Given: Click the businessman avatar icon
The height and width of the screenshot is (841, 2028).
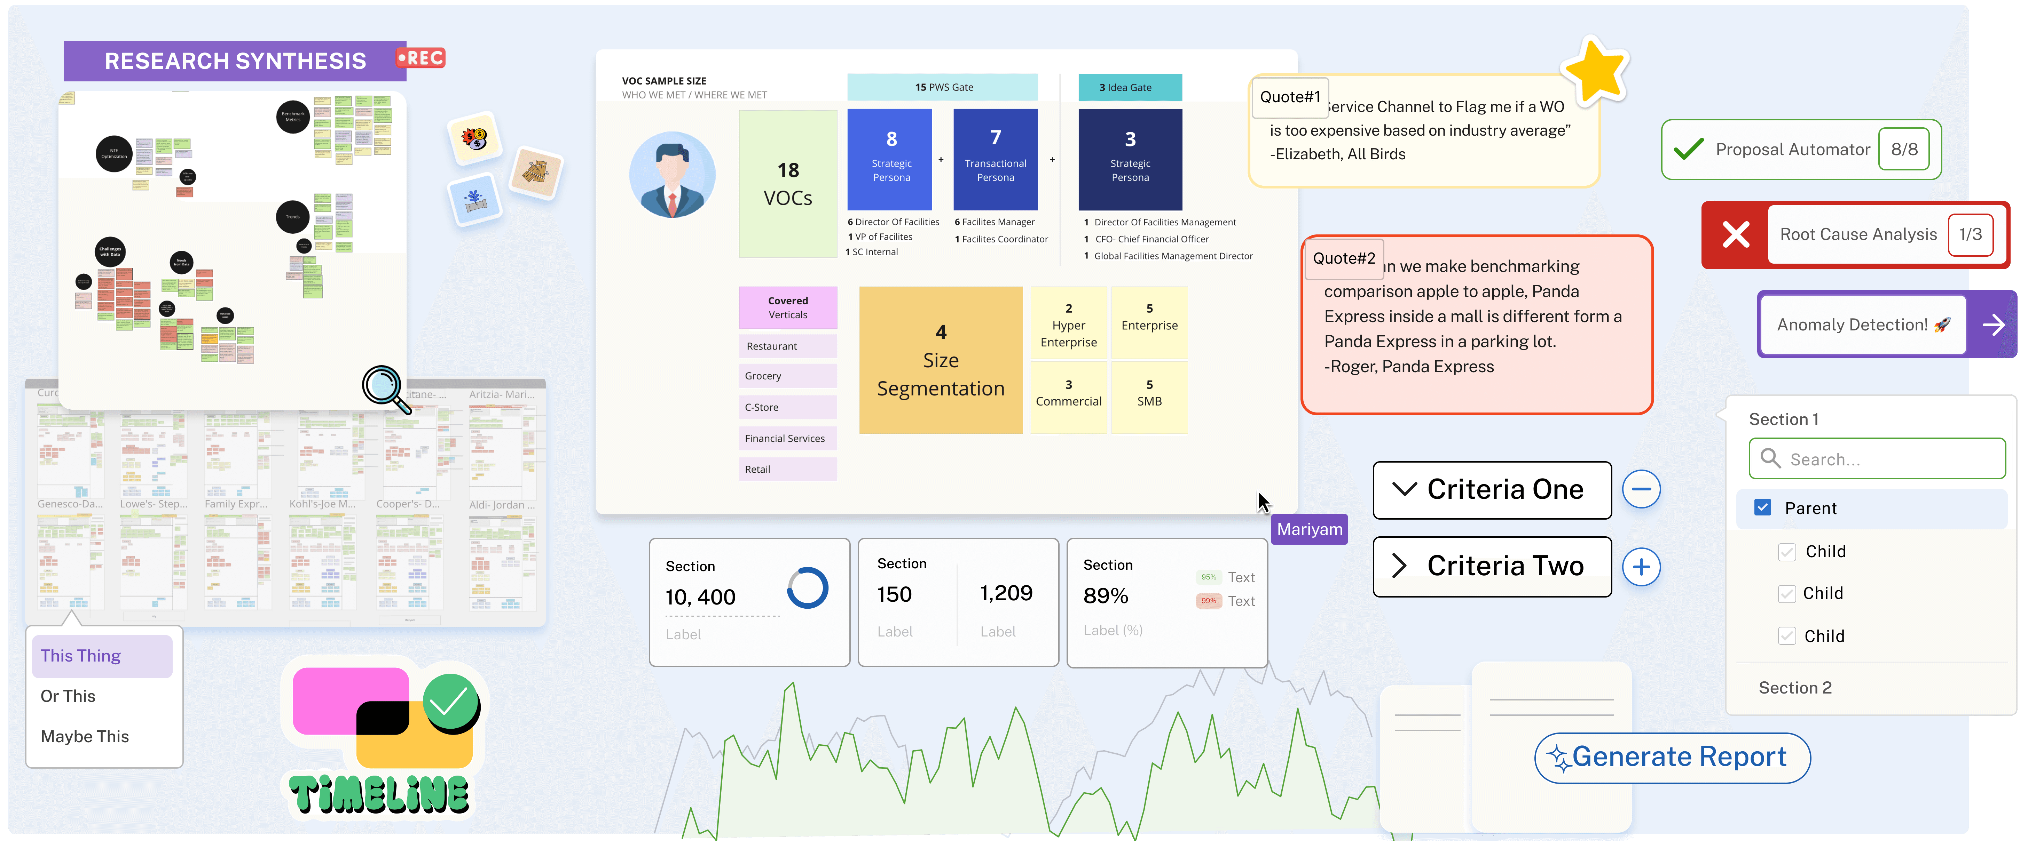Looking at the screenshot, I should pyautogui.click(x=671, y=175).
